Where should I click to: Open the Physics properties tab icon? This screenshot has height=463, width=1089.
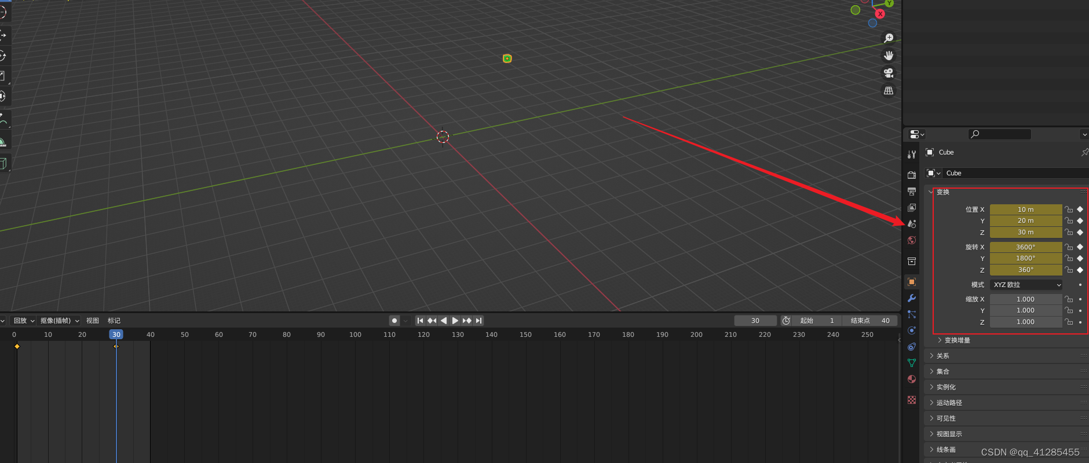912,330
